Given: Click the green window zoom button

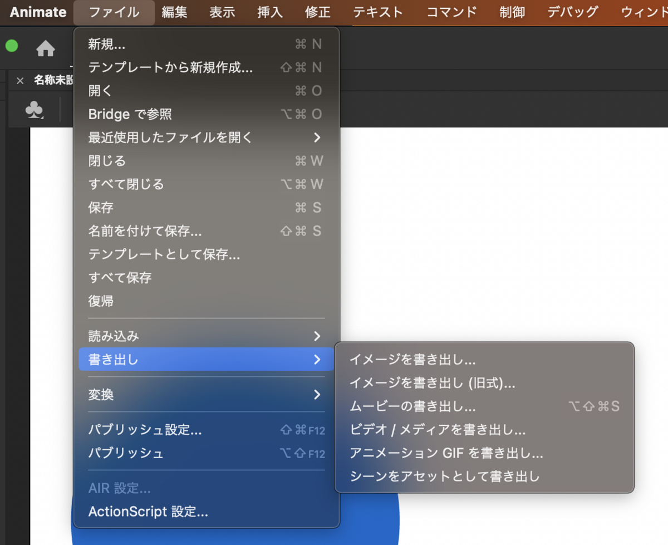Looking at the screenshot, I should click(x=12, y=46).
